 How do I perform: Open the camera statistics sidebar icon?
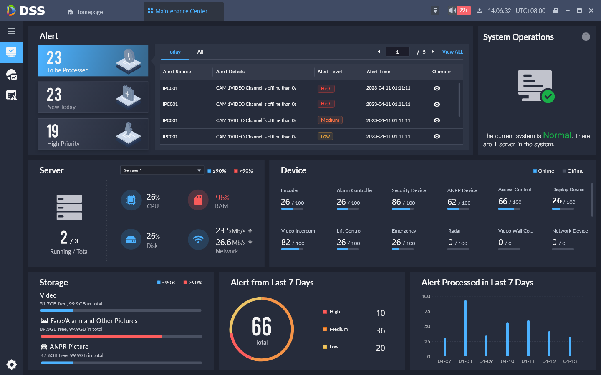[x=12, y=75]
